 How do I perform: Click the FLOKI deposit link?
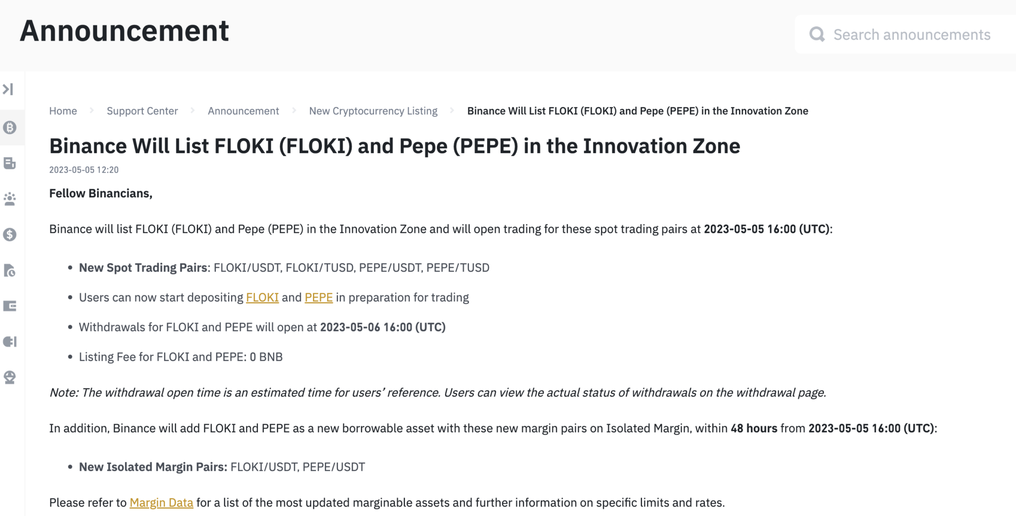pos(262,297)
